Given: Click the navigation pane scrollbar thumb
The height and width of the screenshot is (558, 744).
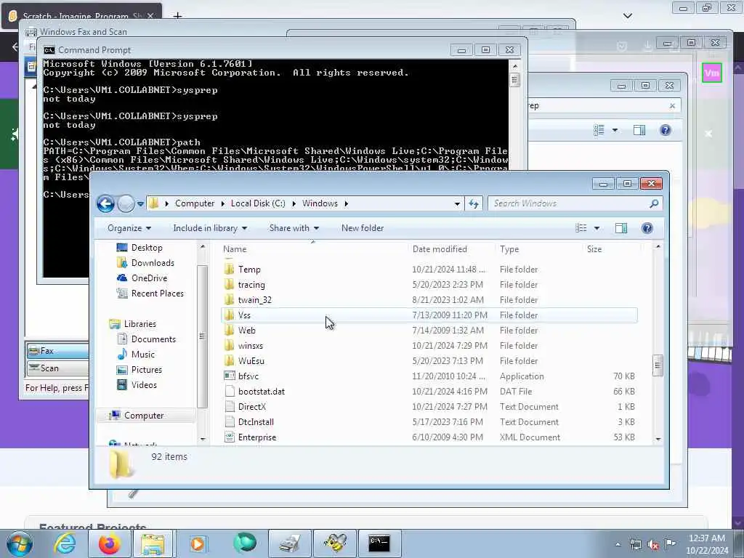Looking at the screenshot, I should pyautogui.click(x=202, y=336).
